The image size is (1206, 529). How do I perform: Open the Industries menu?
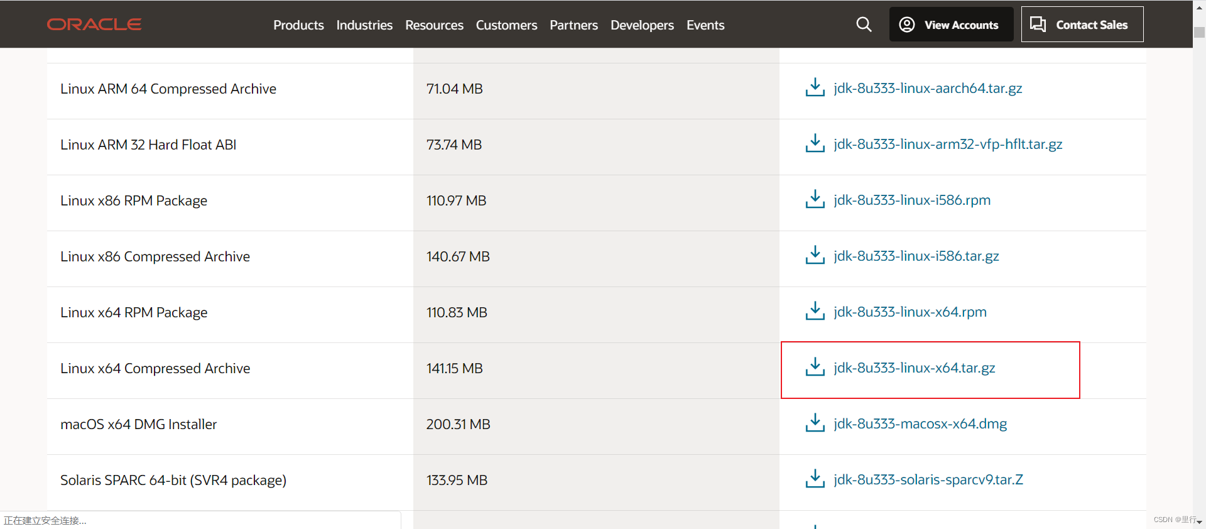click(364, 25)
